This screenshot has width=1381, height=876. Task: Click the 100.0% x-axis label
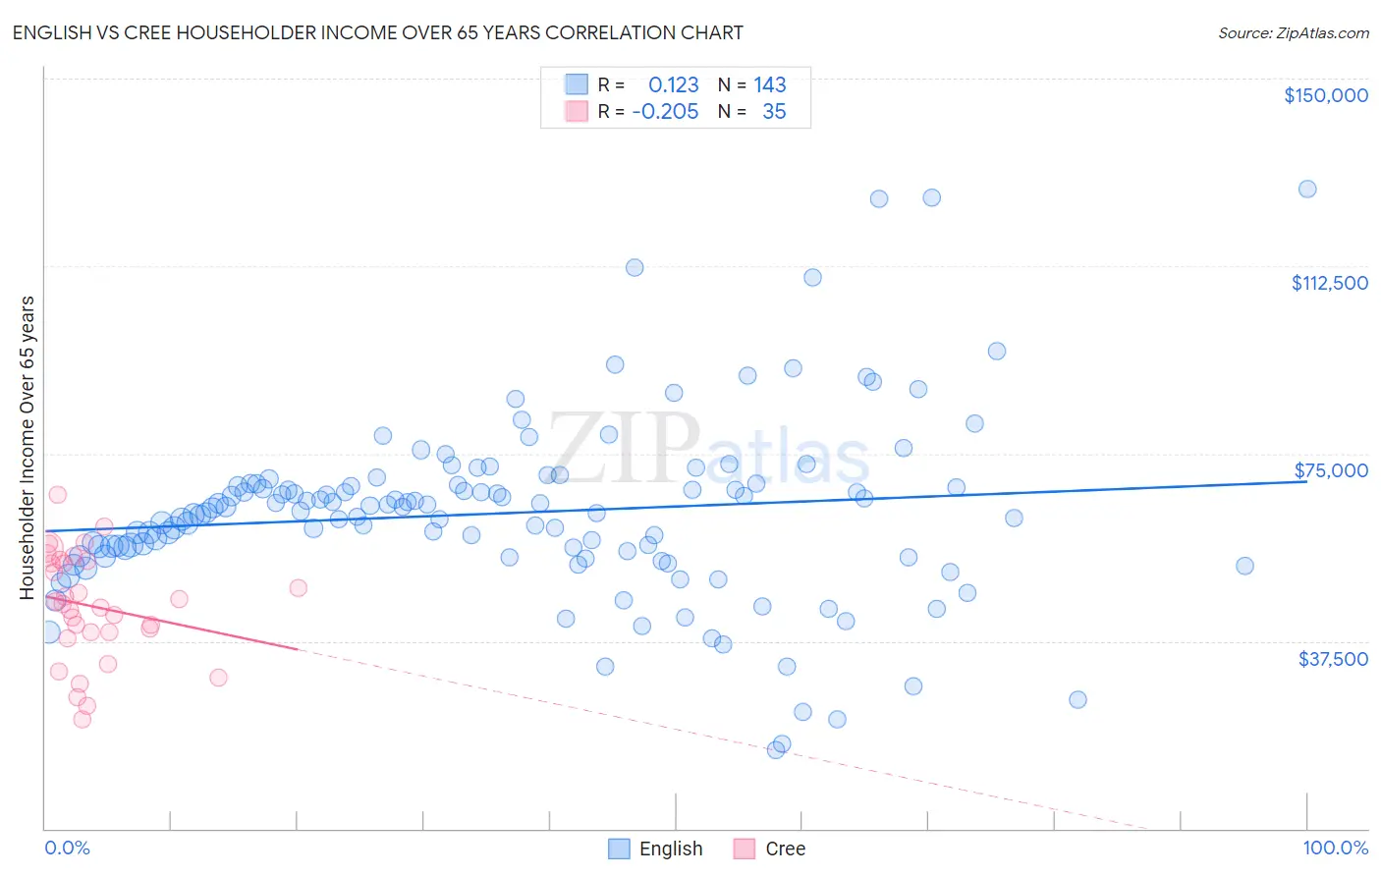click(x=1335, y=848)
